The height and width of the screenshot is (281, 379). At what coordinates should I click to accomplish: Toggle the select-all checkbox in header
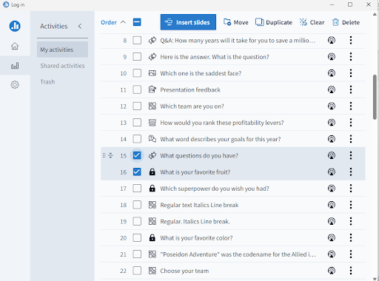[x=137, y=22]
